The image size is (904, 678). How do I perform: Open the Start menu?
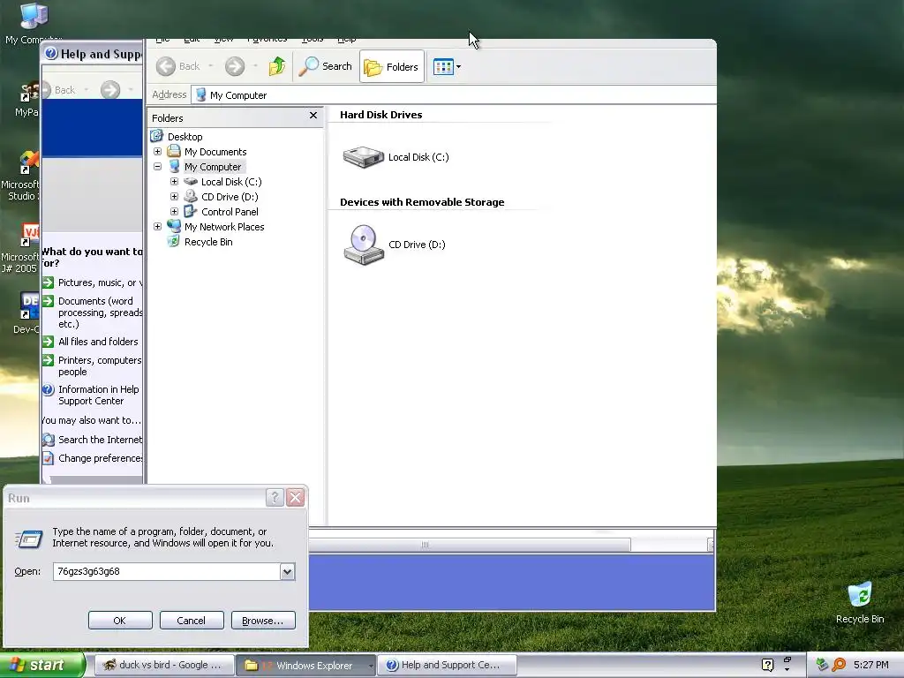(x=42, y=665)
